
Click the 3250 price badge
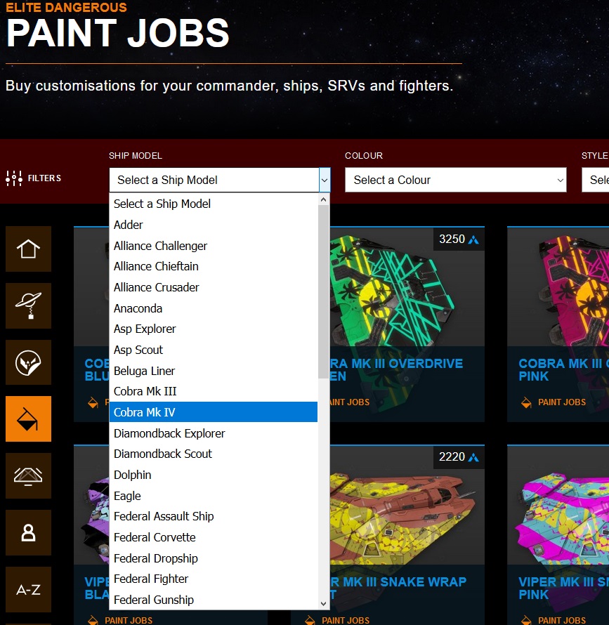[459, 239]
